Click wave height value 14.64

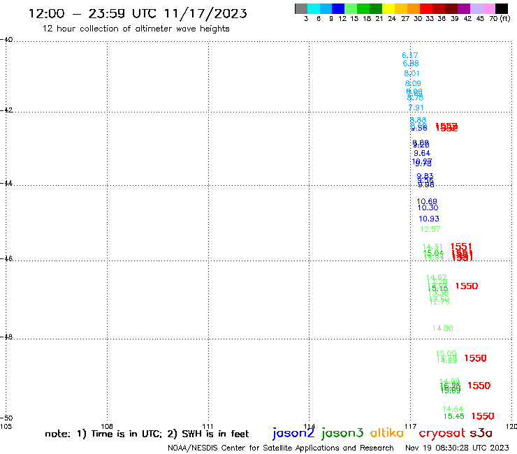tap(453, 409)
